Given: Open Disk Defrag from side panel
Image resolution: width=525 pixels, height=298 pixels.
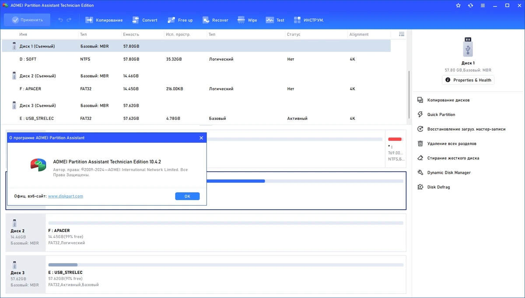Looking at the screenshot, I should pyautogui.click(x=438, y=187).
